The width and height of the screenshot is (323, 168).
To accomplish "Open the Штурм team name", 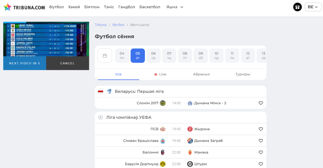I will coord(200,164).
